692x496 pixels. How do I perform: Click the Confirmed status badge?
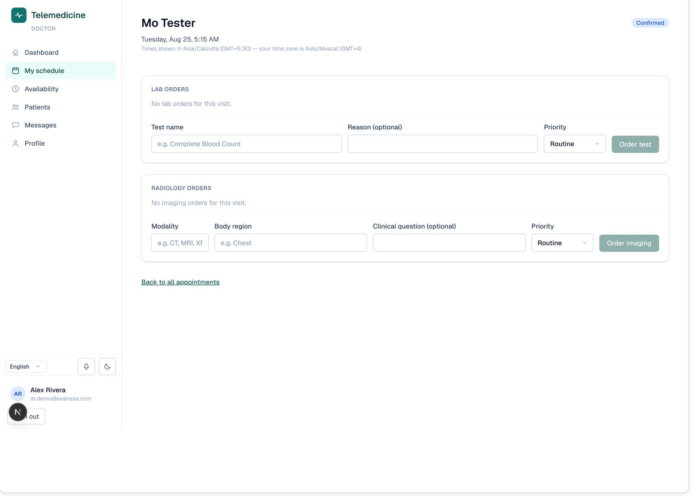[x=650, y=23]
